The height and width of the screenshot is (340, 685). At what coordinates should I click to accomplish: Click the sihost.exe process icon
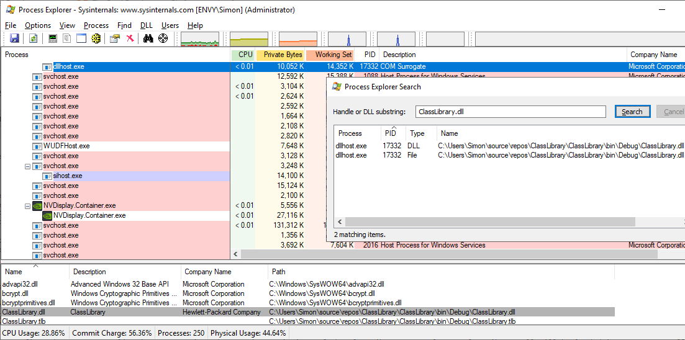click(47, 176)
